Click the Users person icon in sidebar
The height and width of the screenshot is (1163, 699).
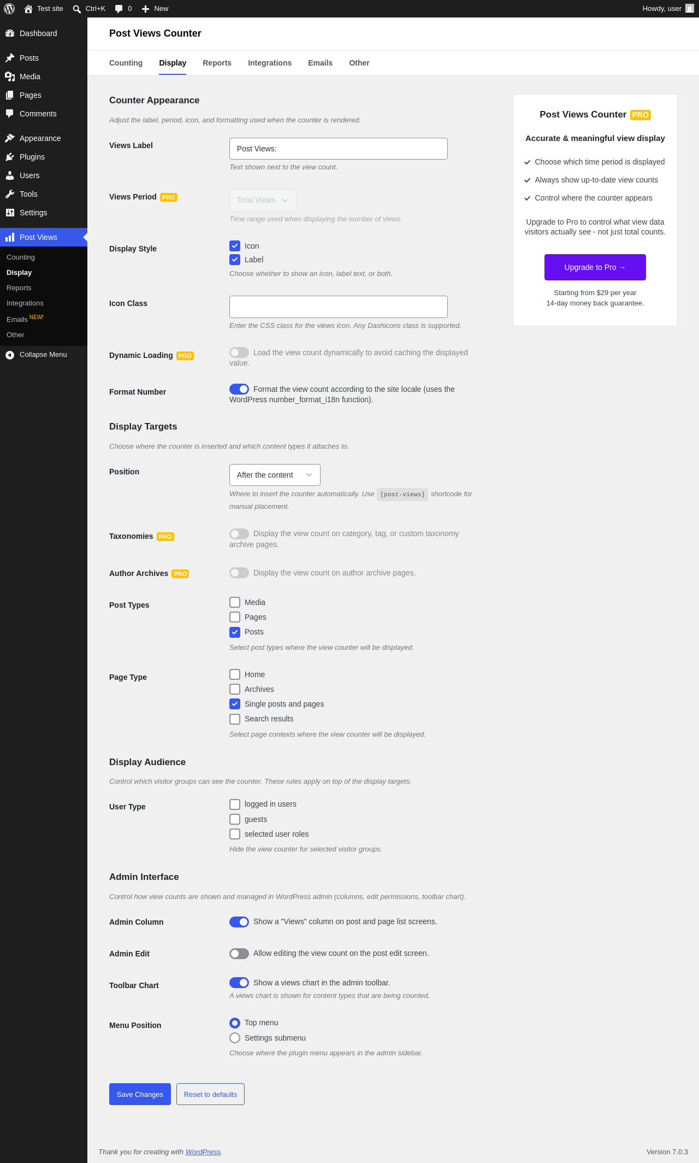tap(10, 175)
